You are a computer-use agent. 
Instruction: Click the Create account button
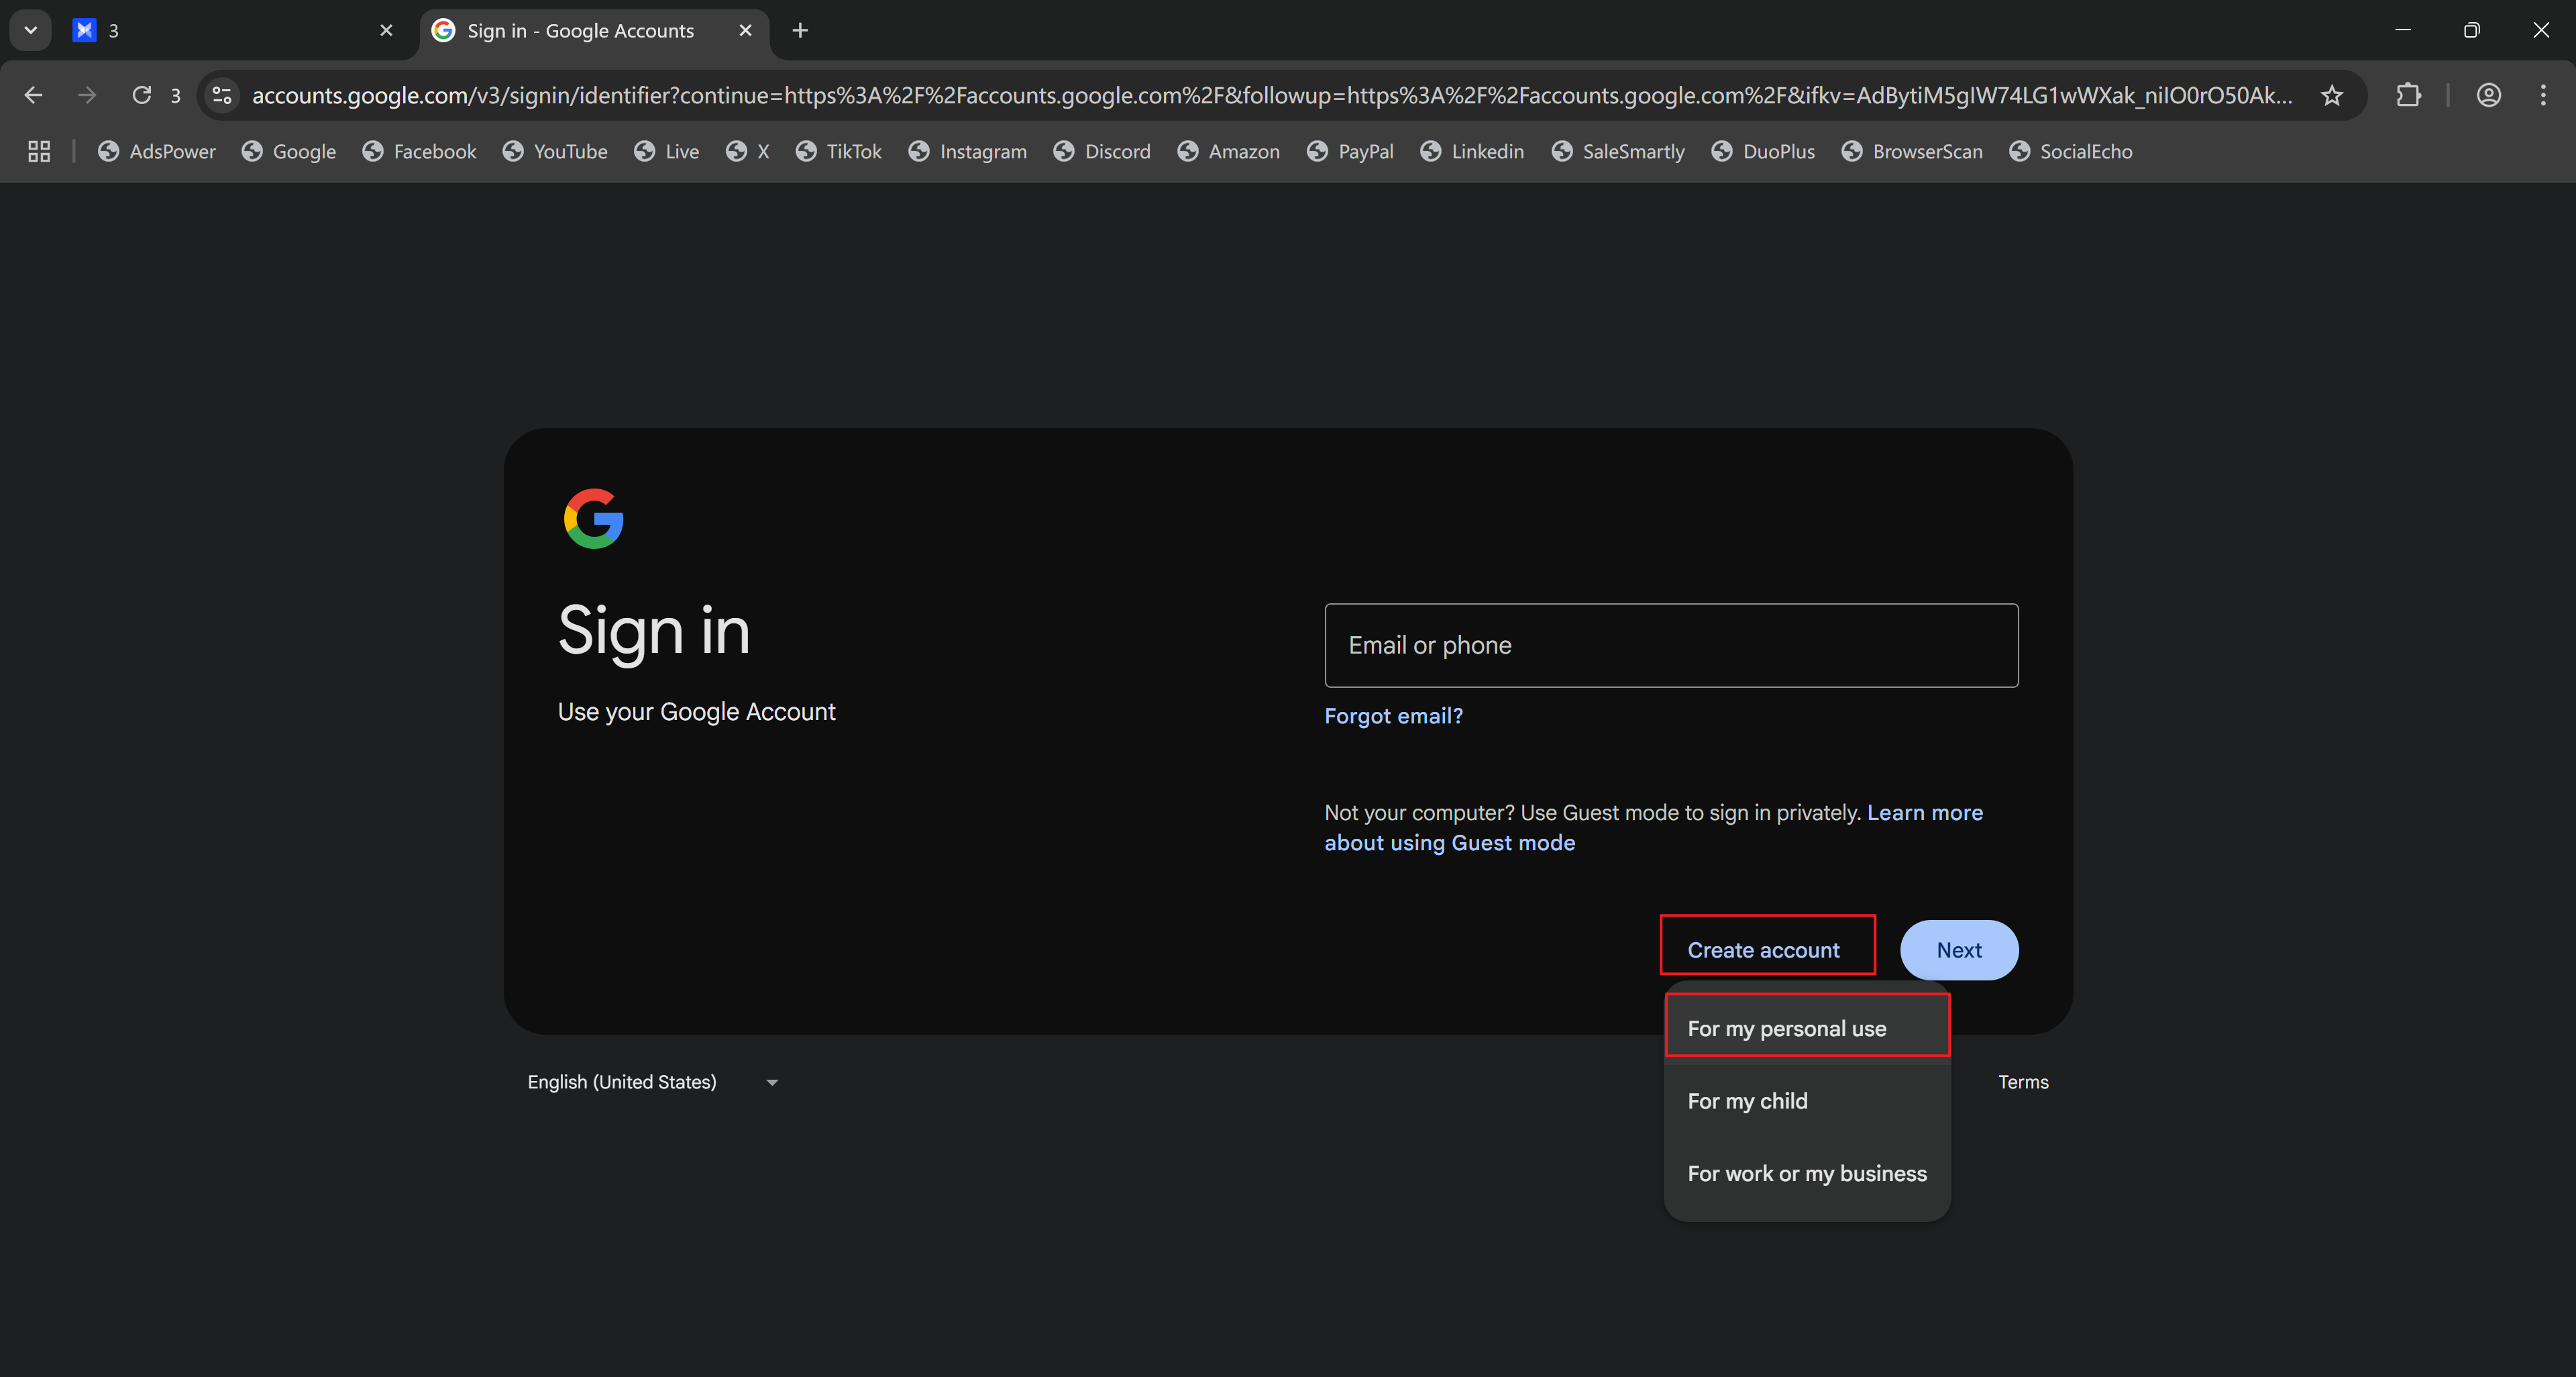pyautogui.click(x=1763, y=950)
